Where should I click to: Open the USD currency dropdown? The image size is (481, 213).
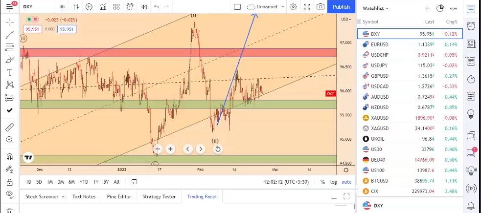coord(346,19)
